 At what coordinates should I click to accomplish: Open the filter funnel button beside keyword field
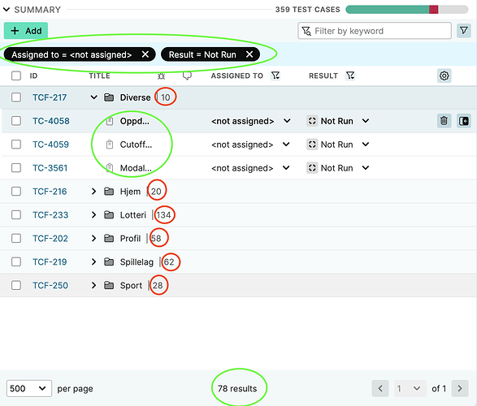coord(464,31)
